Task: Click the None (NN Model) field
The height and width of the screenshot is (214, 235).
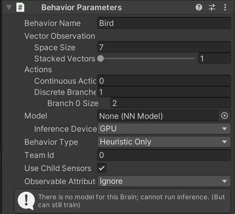Action: tap(158, 116)
